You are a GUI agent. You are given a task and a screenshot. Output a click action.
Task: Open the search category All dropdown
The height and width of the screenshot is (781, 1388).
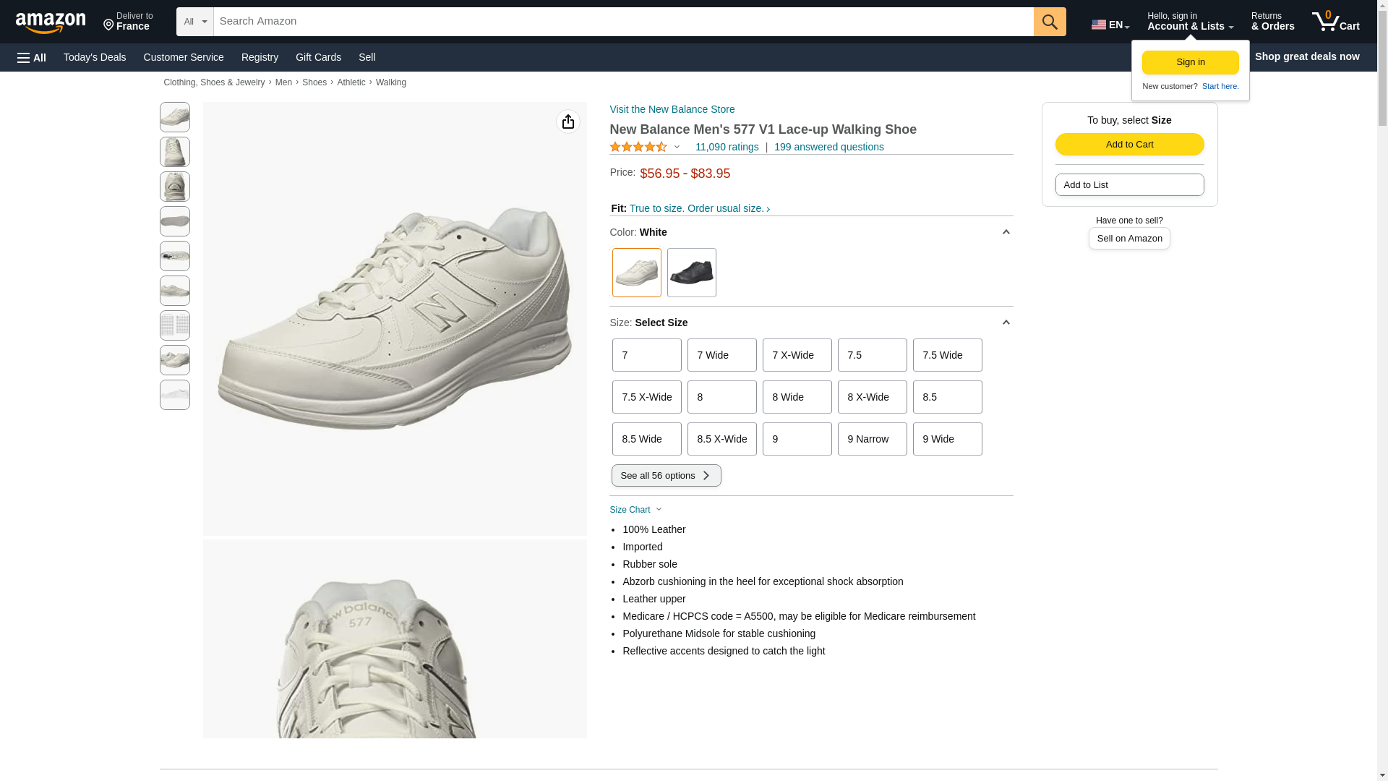[x=194, y=22]
